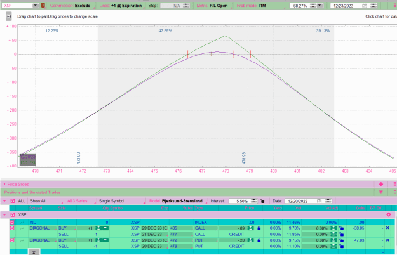Toggle the IND row checkbox
Image resolution: width=397 pixels, height=255 pixels.
pos(12,222)
